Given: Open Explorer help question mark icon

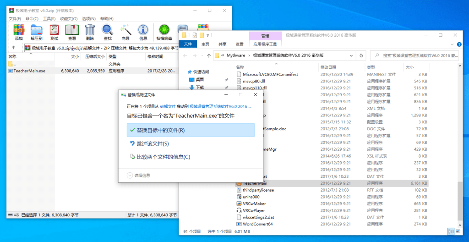Looking at the screenshot, I should click(459, 44).
